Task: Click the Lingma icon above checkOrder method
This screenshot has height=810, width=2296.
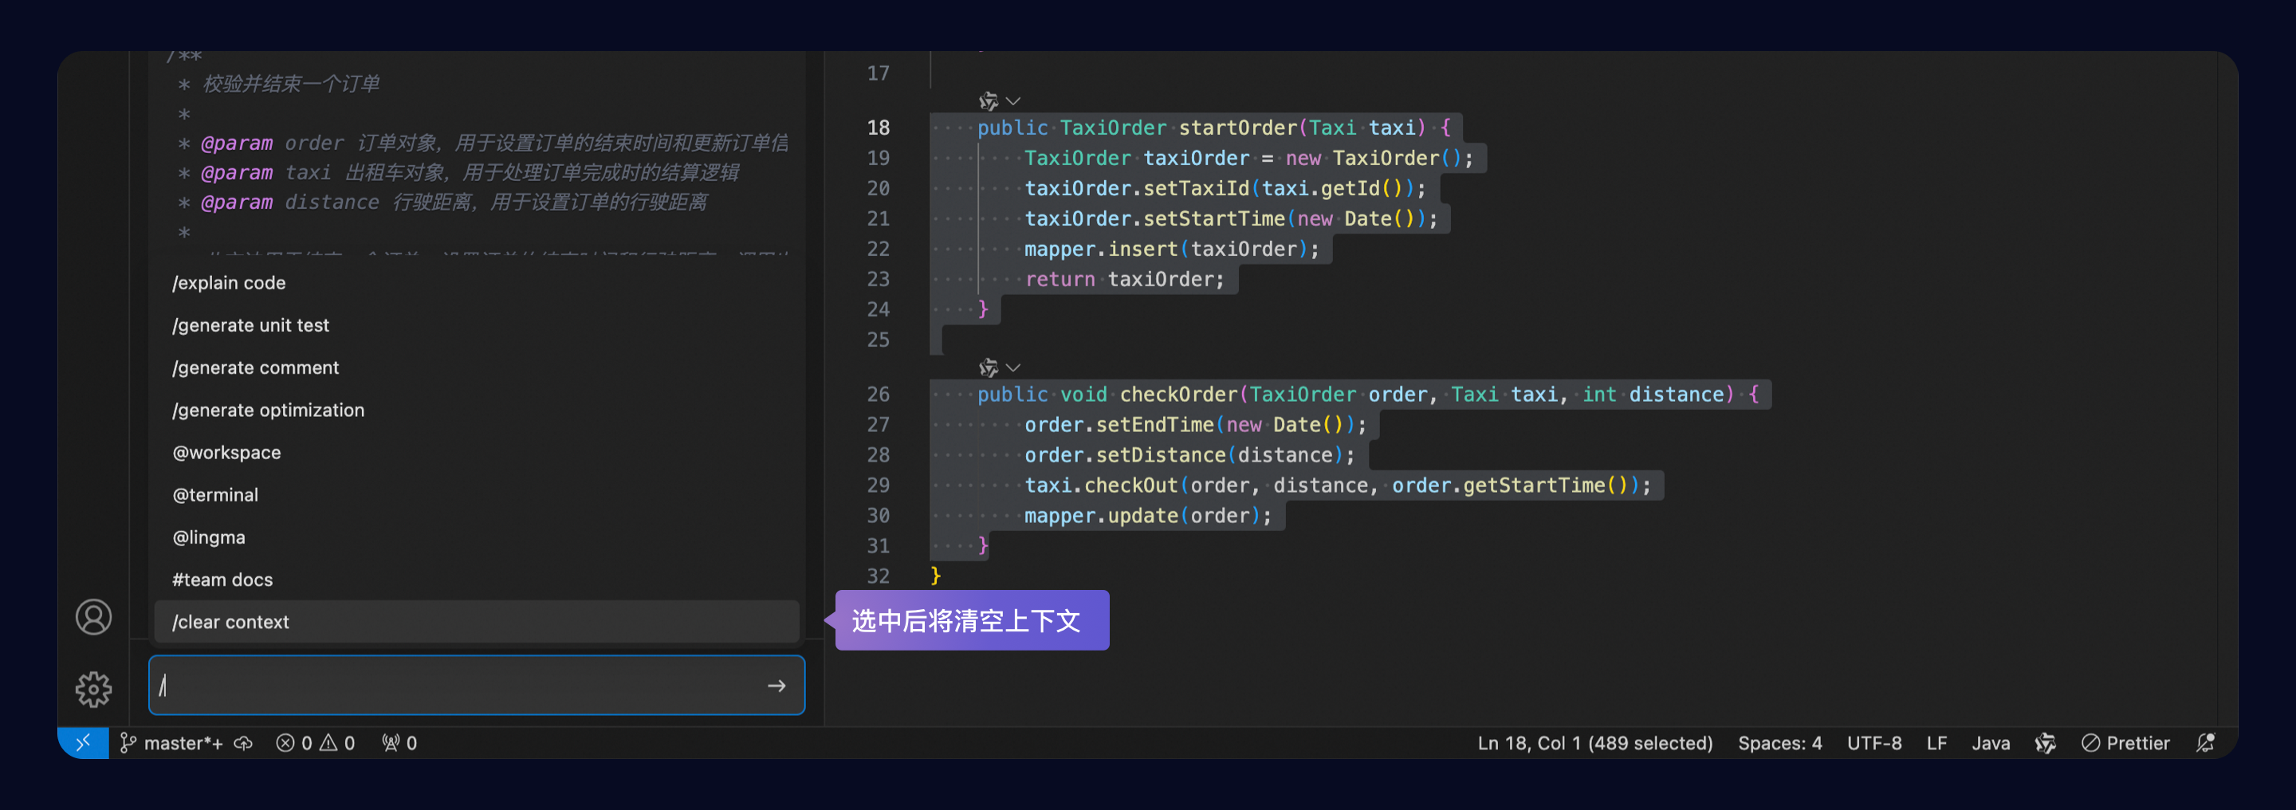Action: pos(989,367)
